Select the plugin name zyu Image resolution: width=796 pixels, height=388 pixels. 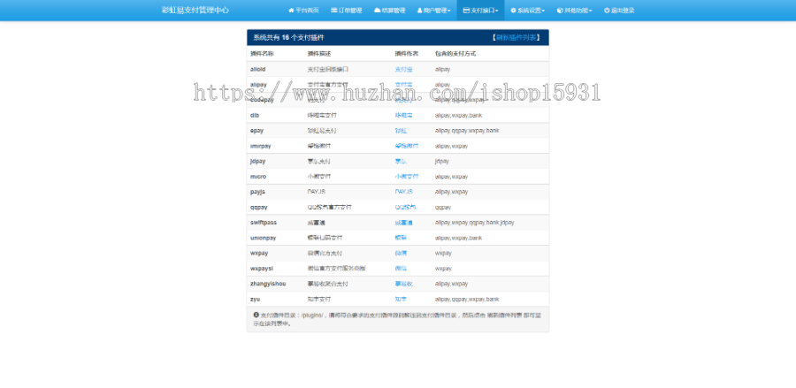pyautogui.click(x=256, y=300)
